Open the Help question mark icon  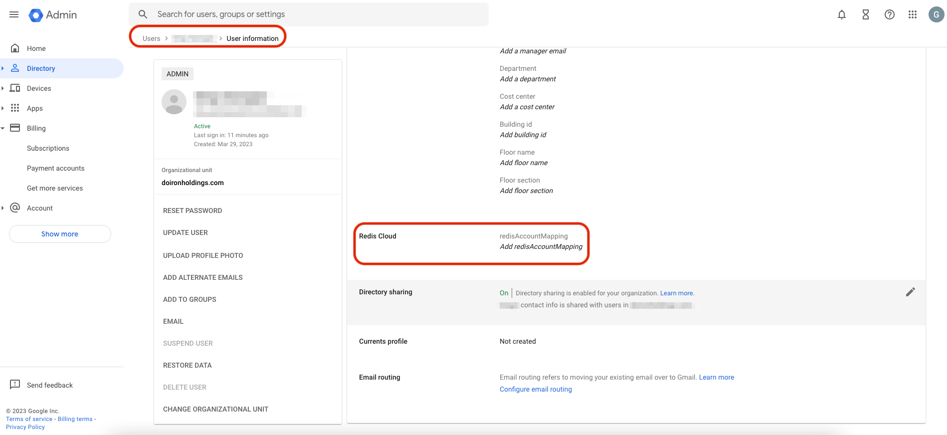(x=889, y=14)
